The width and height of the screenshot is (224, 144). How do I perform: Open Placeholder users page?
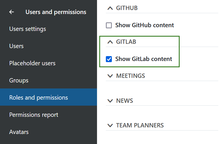(32, 63)
